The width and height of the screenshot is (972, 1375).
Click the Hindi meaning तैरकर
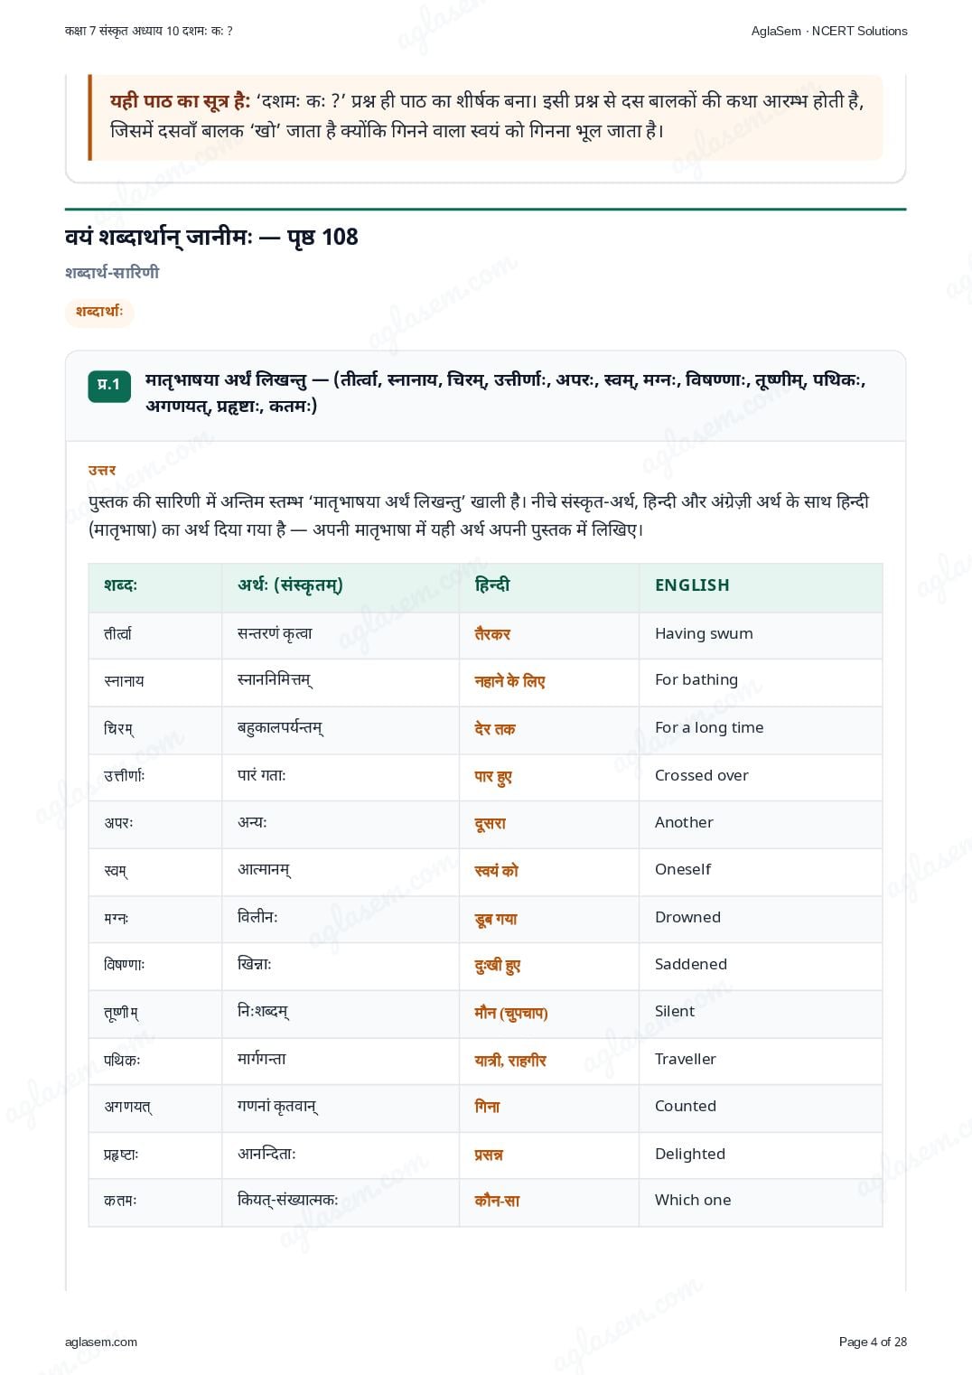tap(492, 634)
